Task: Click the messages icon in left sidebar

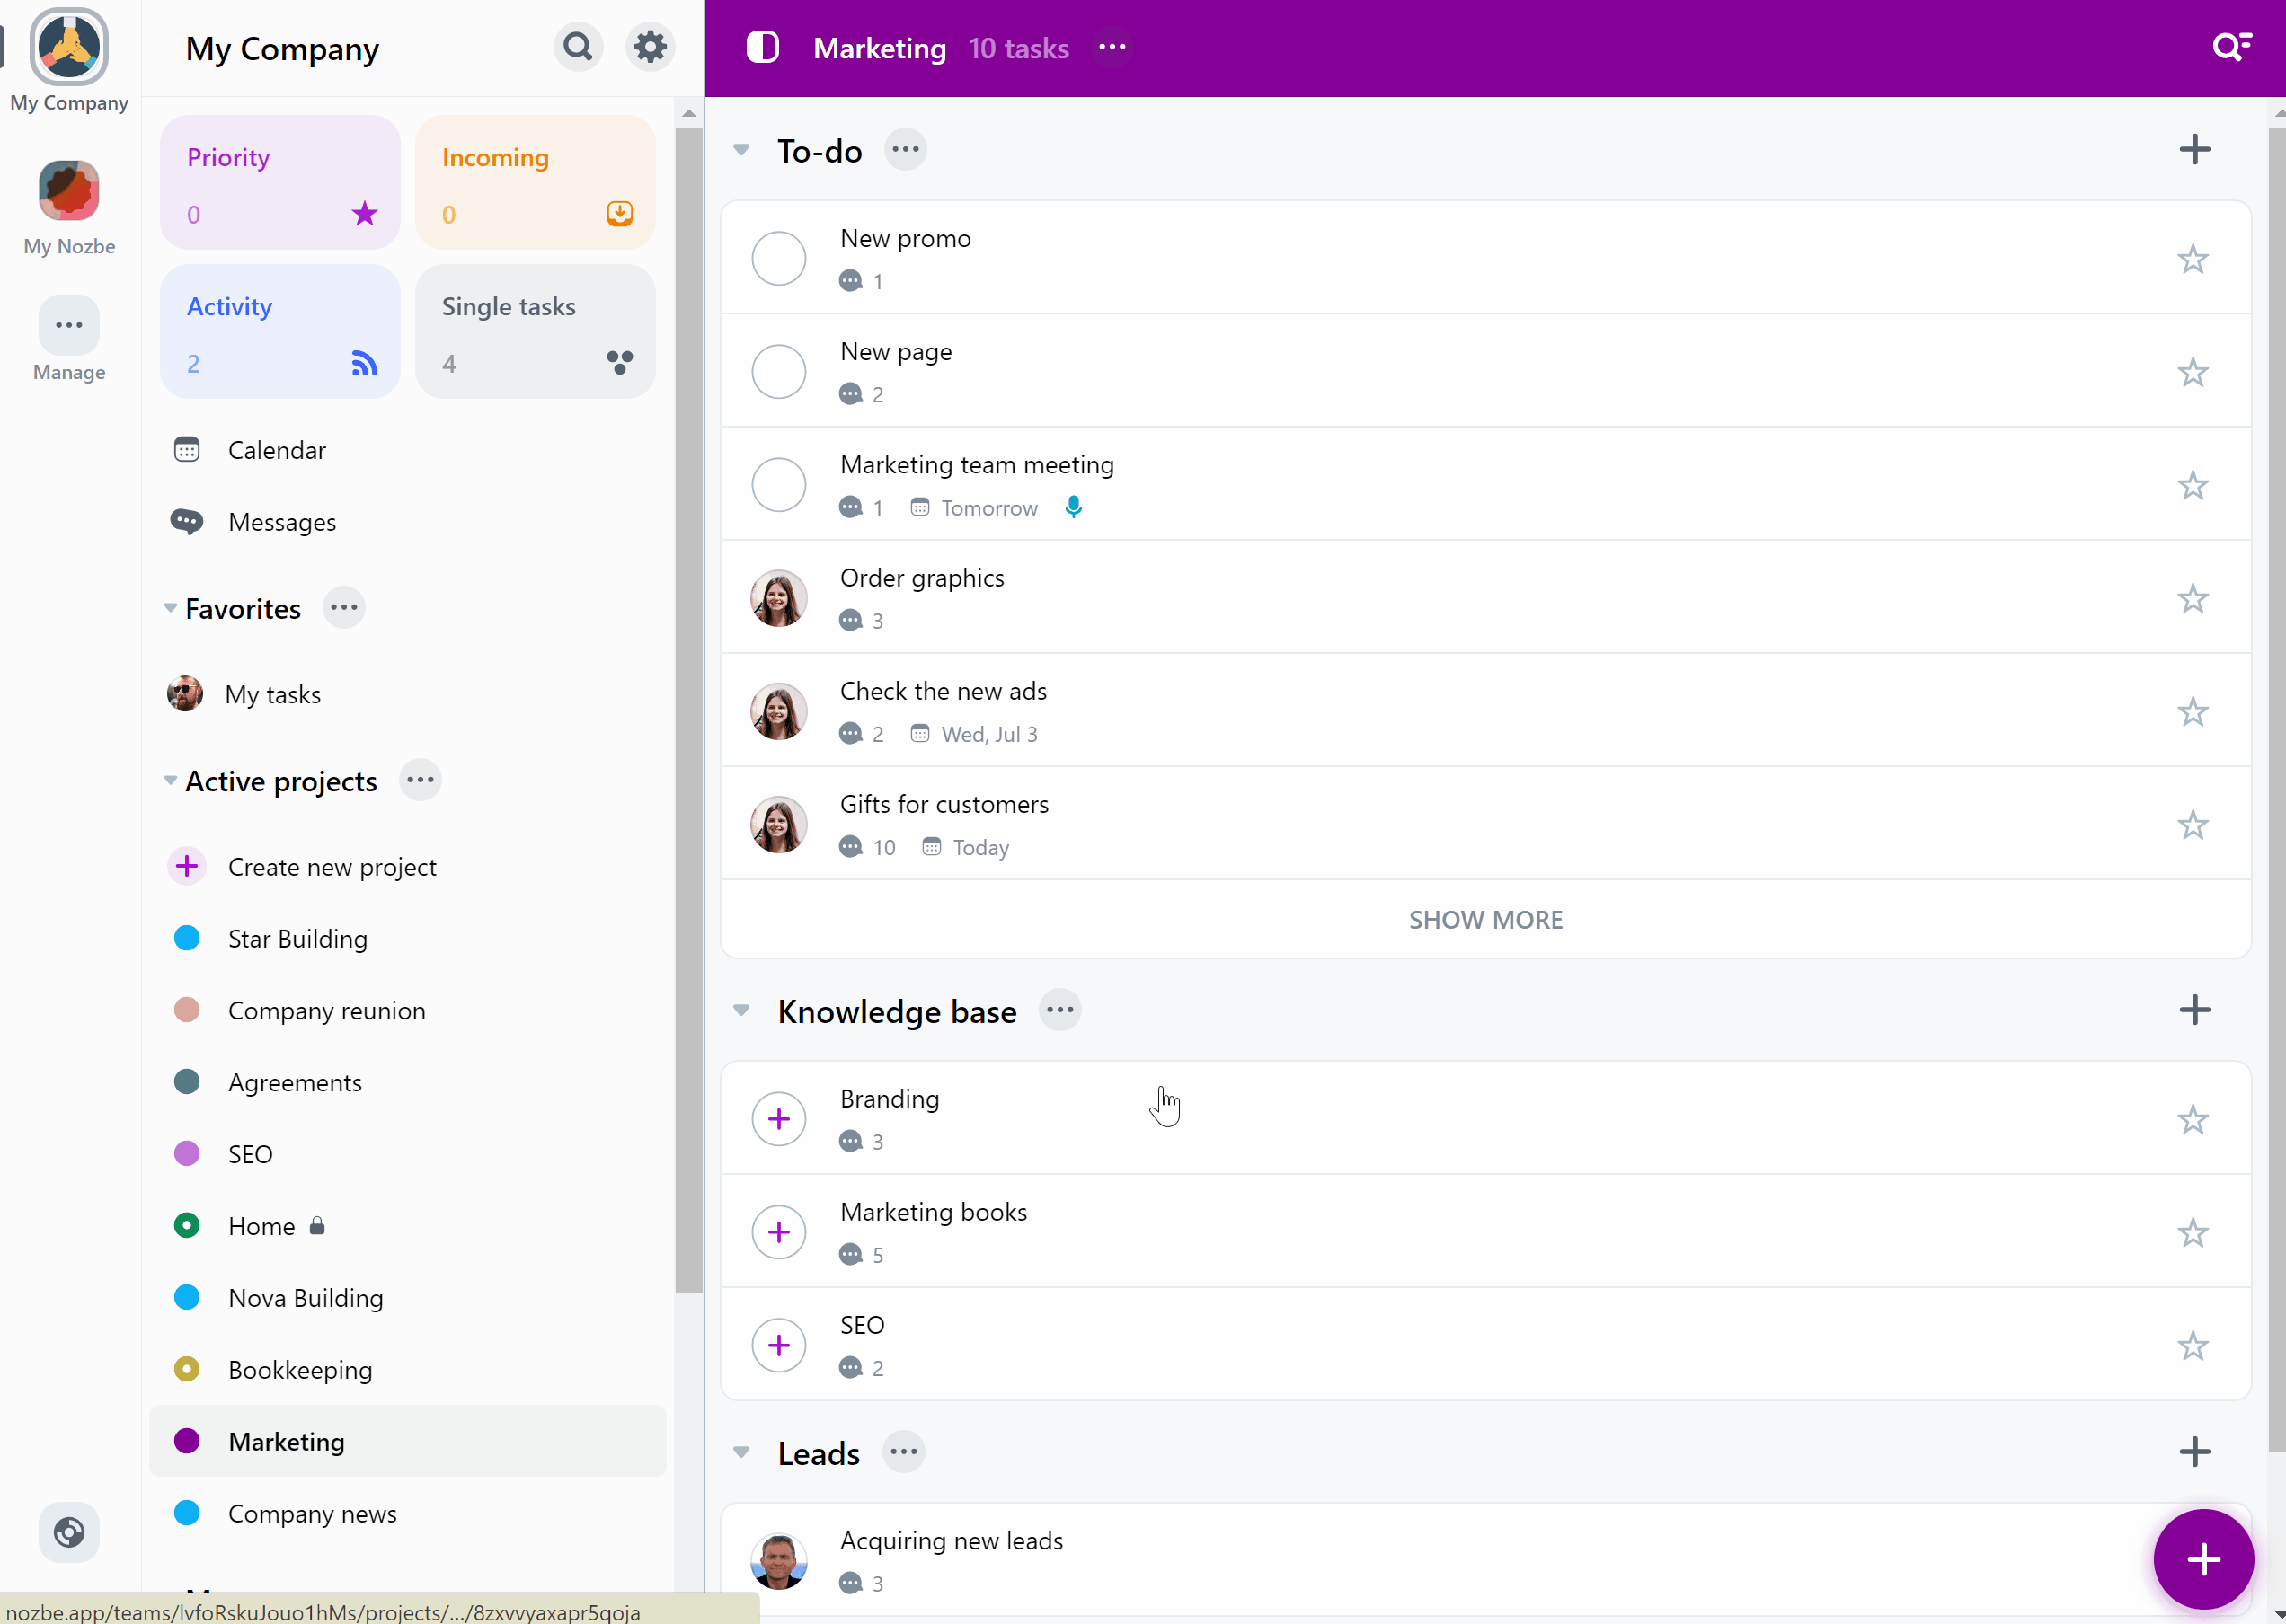Action: point(186,522)
